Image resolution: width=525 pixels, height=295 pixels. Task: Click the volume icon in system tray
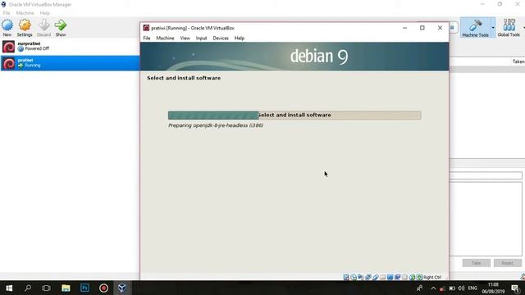coord(461,288)
